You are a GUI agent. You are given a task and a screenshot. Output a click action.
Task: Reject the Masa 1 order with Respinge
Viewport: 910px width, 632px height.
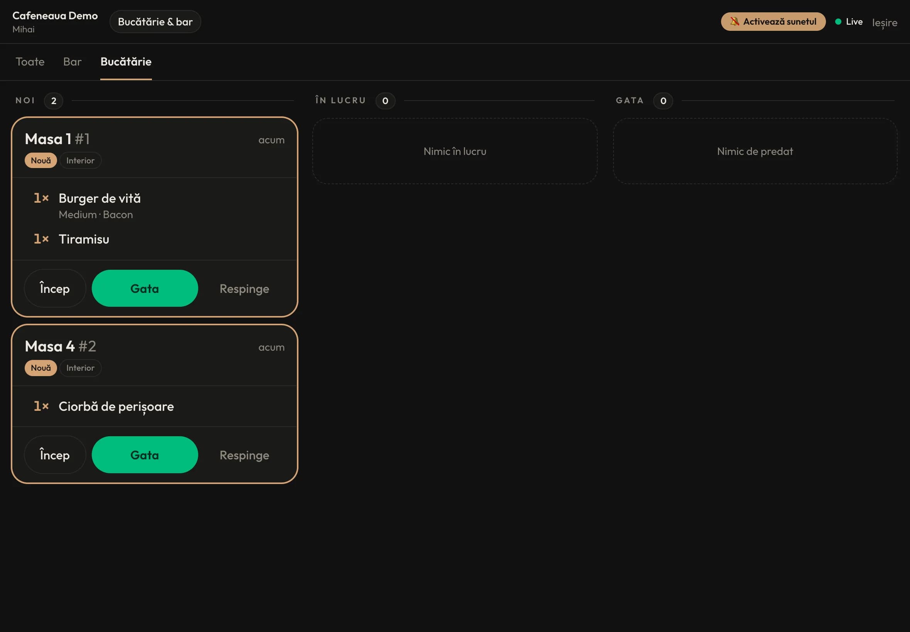coord(244,289)
